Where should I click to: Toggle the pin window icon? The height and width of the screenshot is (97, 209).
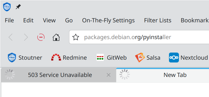18,7
